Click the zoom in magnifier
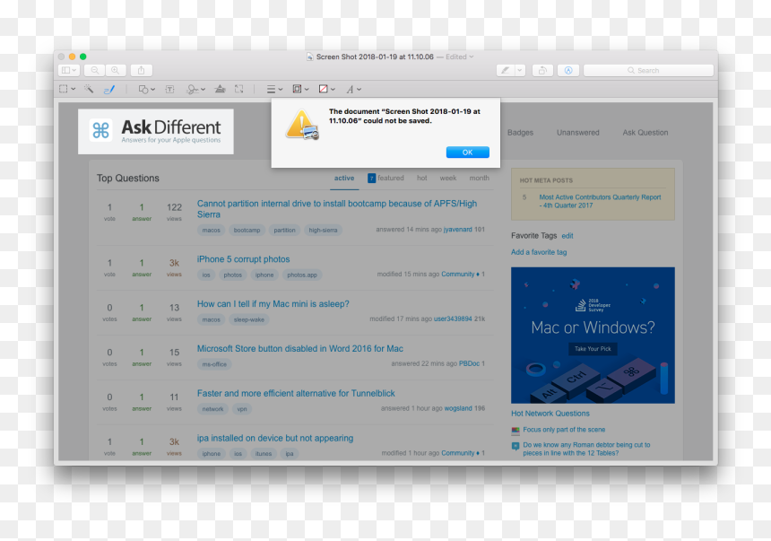Image resolution: width=771 pixels, height=541 pixels. pyautogui.click(x=116, y=70)
